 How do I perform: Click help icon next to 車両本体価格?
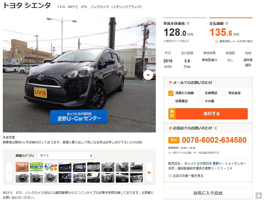point(188,24)
